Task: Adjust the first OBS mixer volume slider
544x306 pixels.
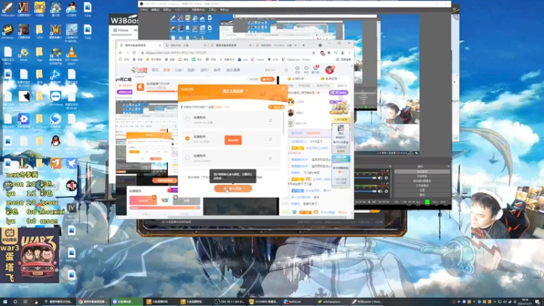Action: [366, 178]
